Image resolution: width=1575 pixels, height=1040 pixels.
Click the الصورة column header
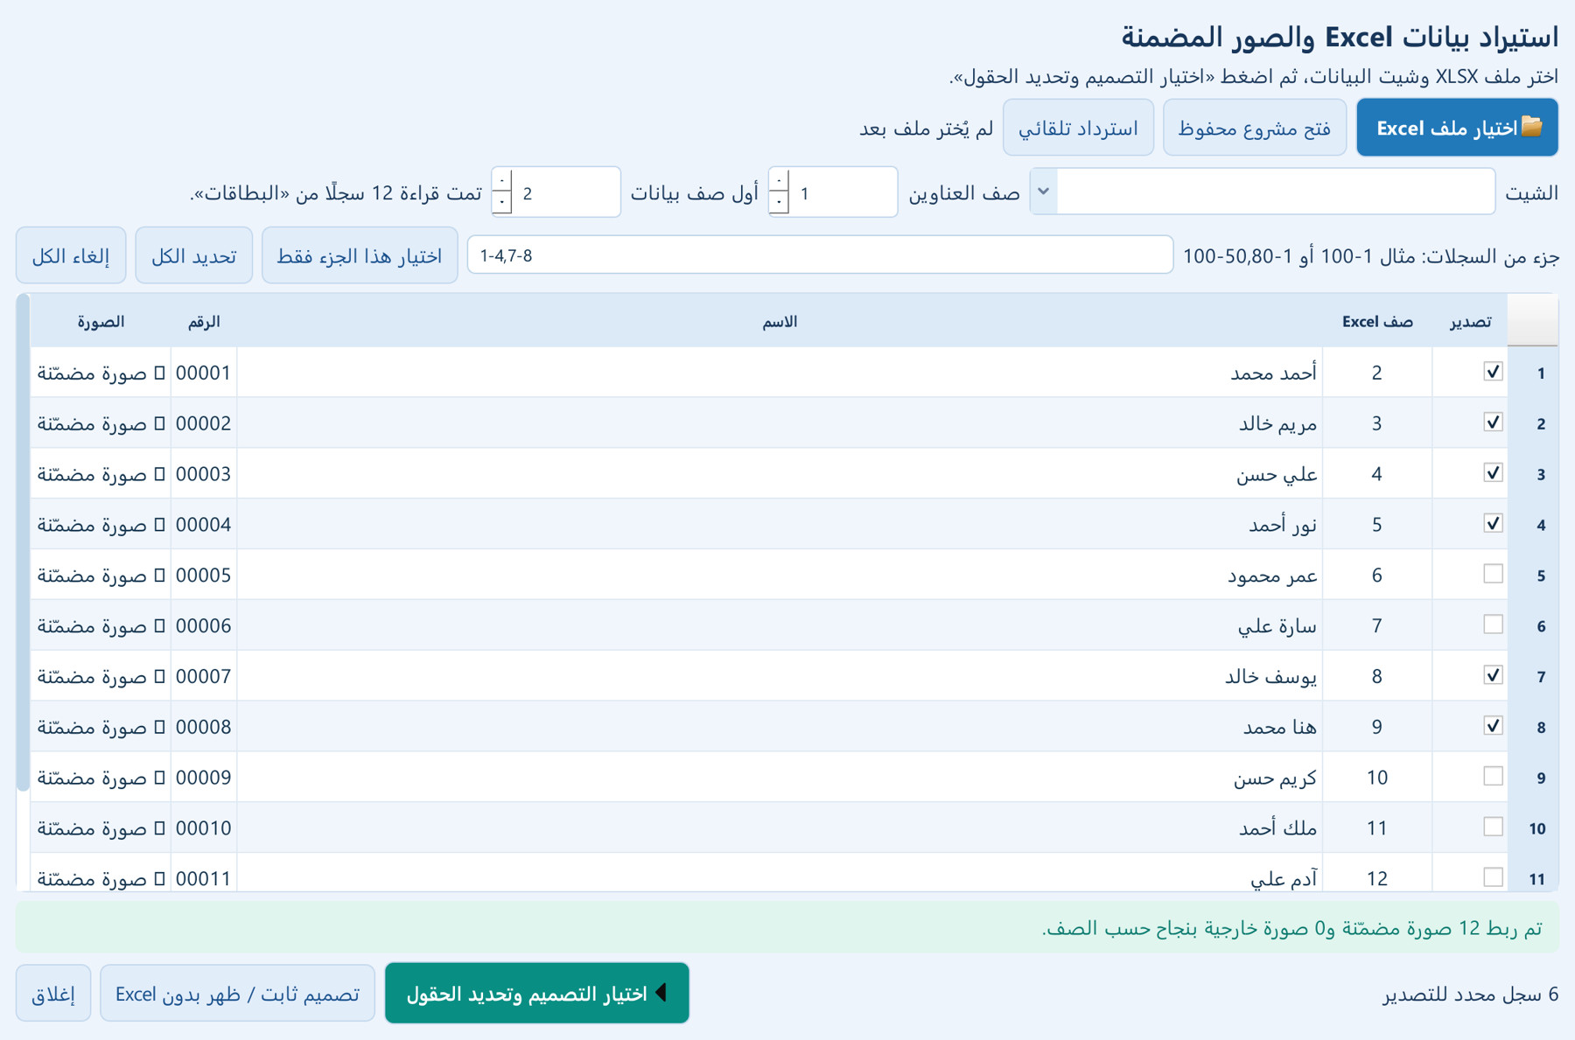tap(101, 321)
